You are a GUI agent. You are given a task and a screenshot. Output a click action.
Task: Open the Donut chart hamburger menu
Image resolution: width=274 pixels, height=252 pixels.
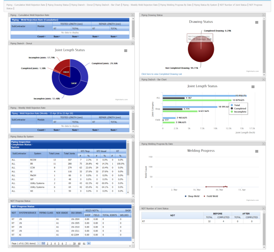[x=126, y=51]
